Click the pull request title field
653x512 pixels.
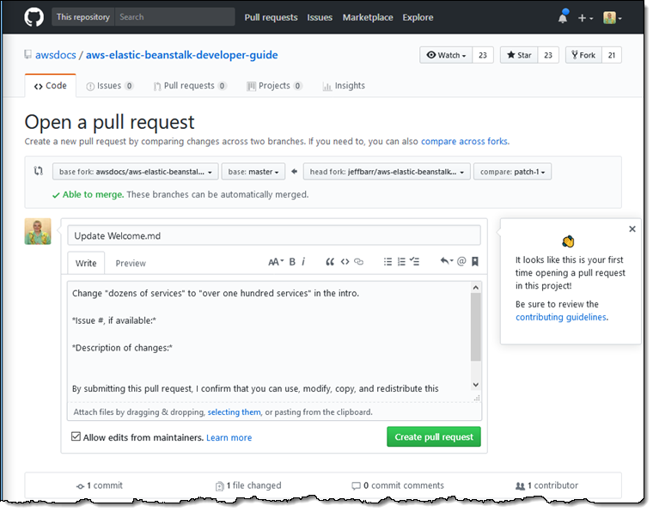274,235
